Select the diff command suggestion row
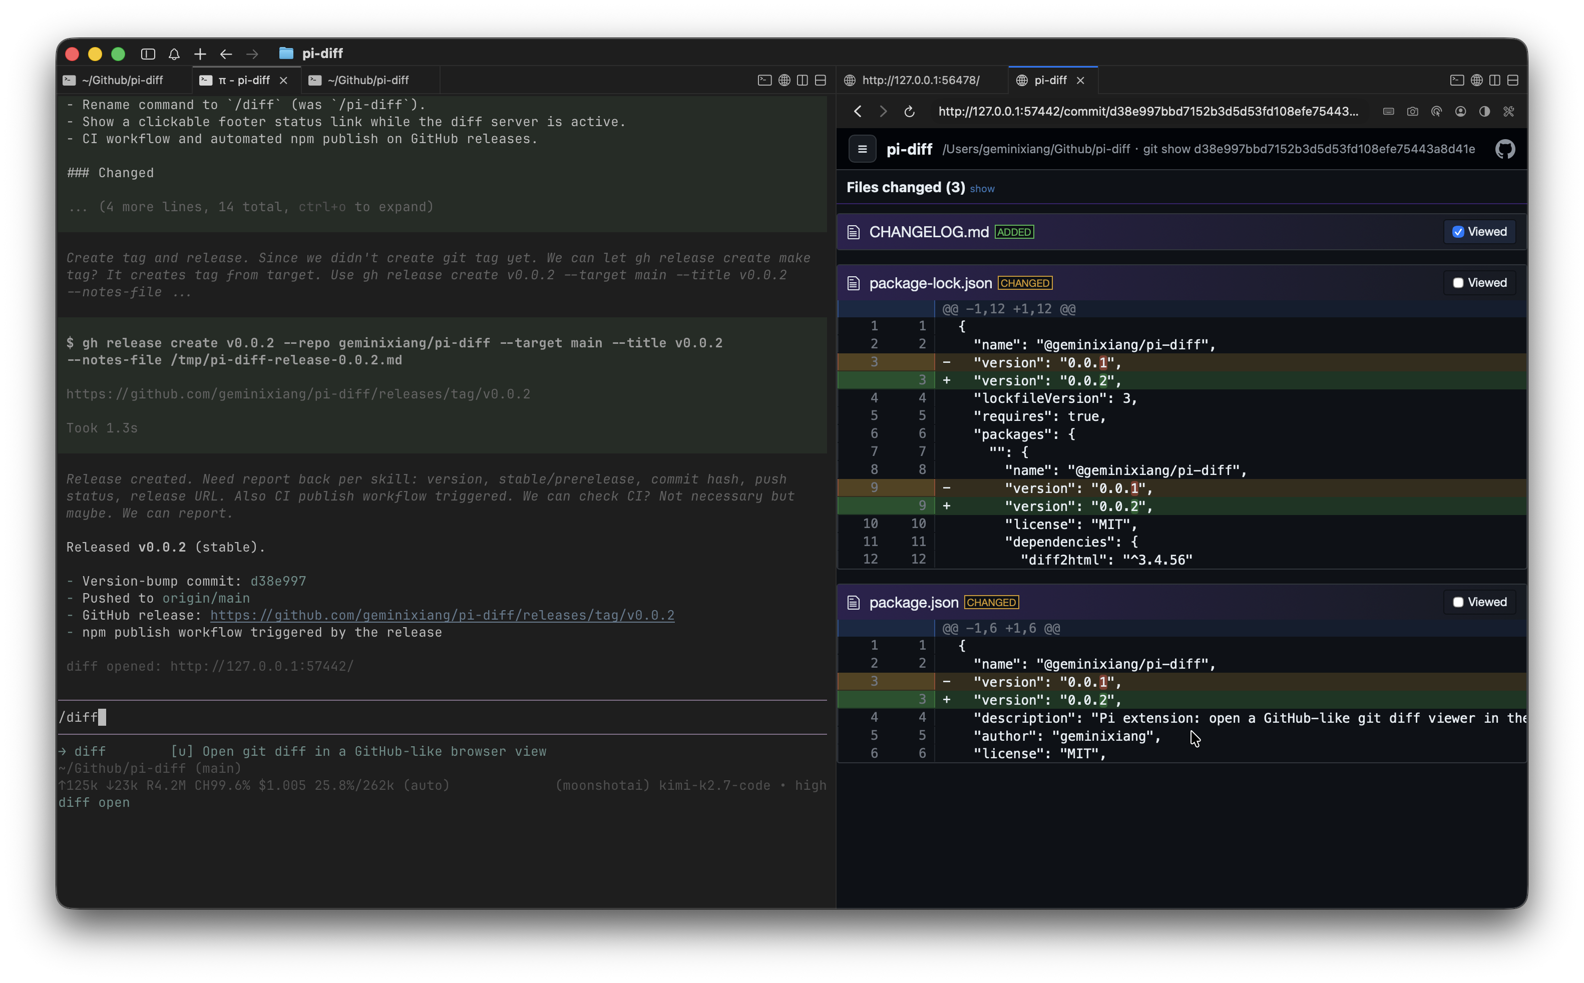 click(442, 752)
